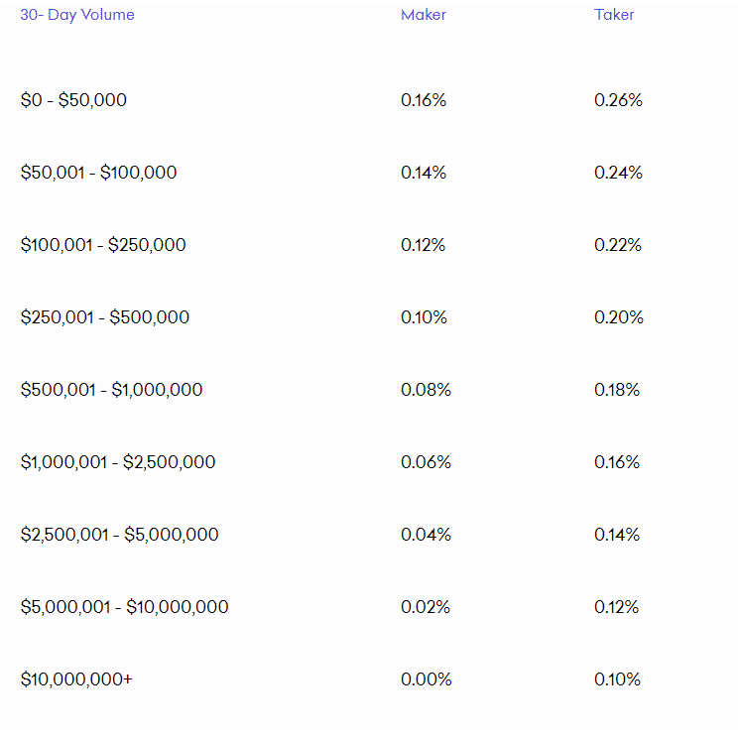Click the 0.10% taker fee in last row

(617, 679)
